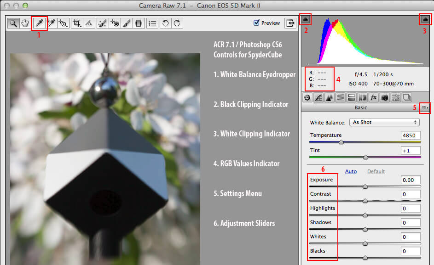Screen dimensions: 434x265
Task: Click the Auto adjustment link
Action: (351, 171)
